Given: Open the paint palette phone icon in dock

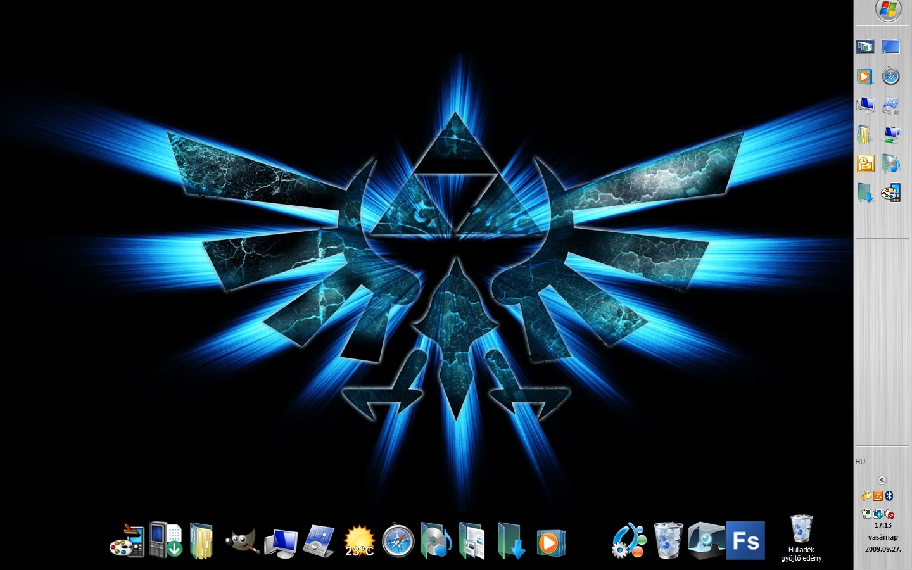Looking at the screenshot, I should click(x=127, y=540).
